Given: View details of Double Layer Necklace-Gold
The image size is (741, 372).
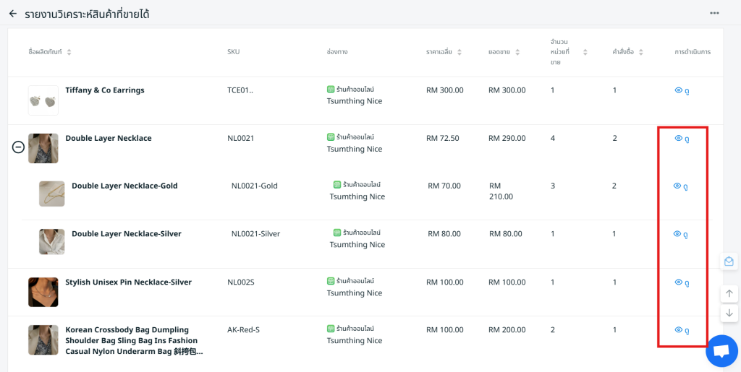Looking at the screenshot, I should (680, 186).
